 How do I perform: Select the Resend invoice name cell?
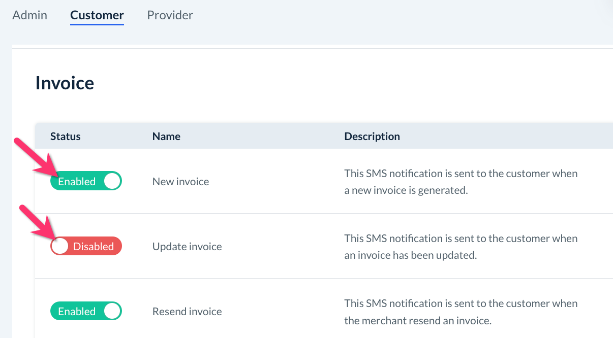[187, 312]
